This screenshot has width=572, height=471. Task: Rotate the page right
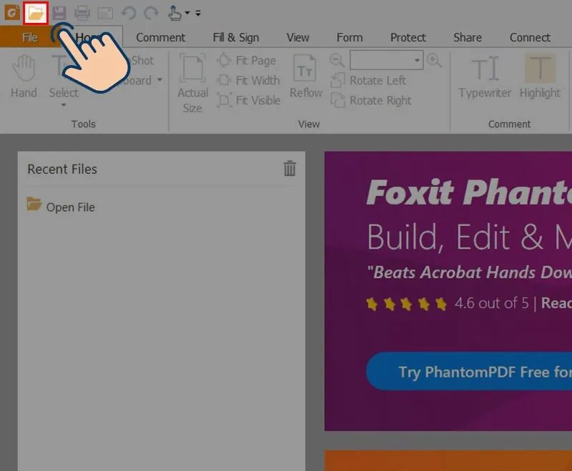pos(371,101)
